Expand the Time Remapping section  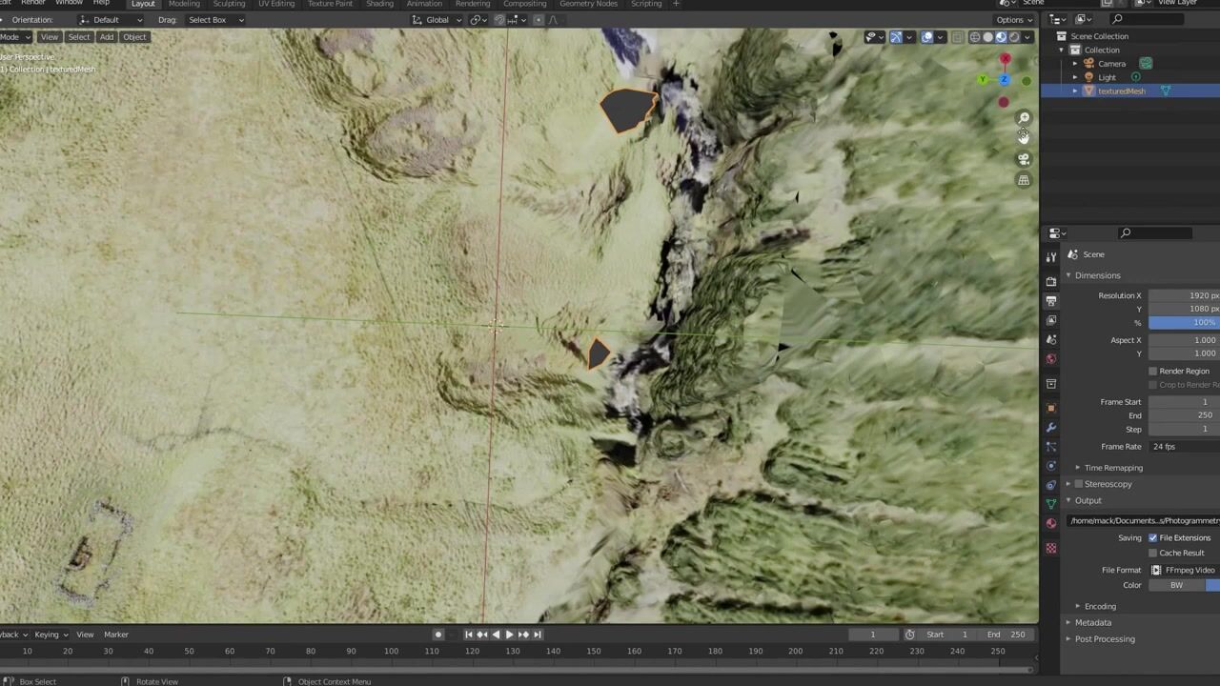[x=1112, y=468]
